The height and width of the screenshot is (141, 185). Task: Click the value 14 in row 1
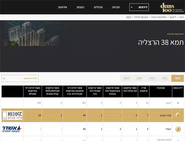147,103
